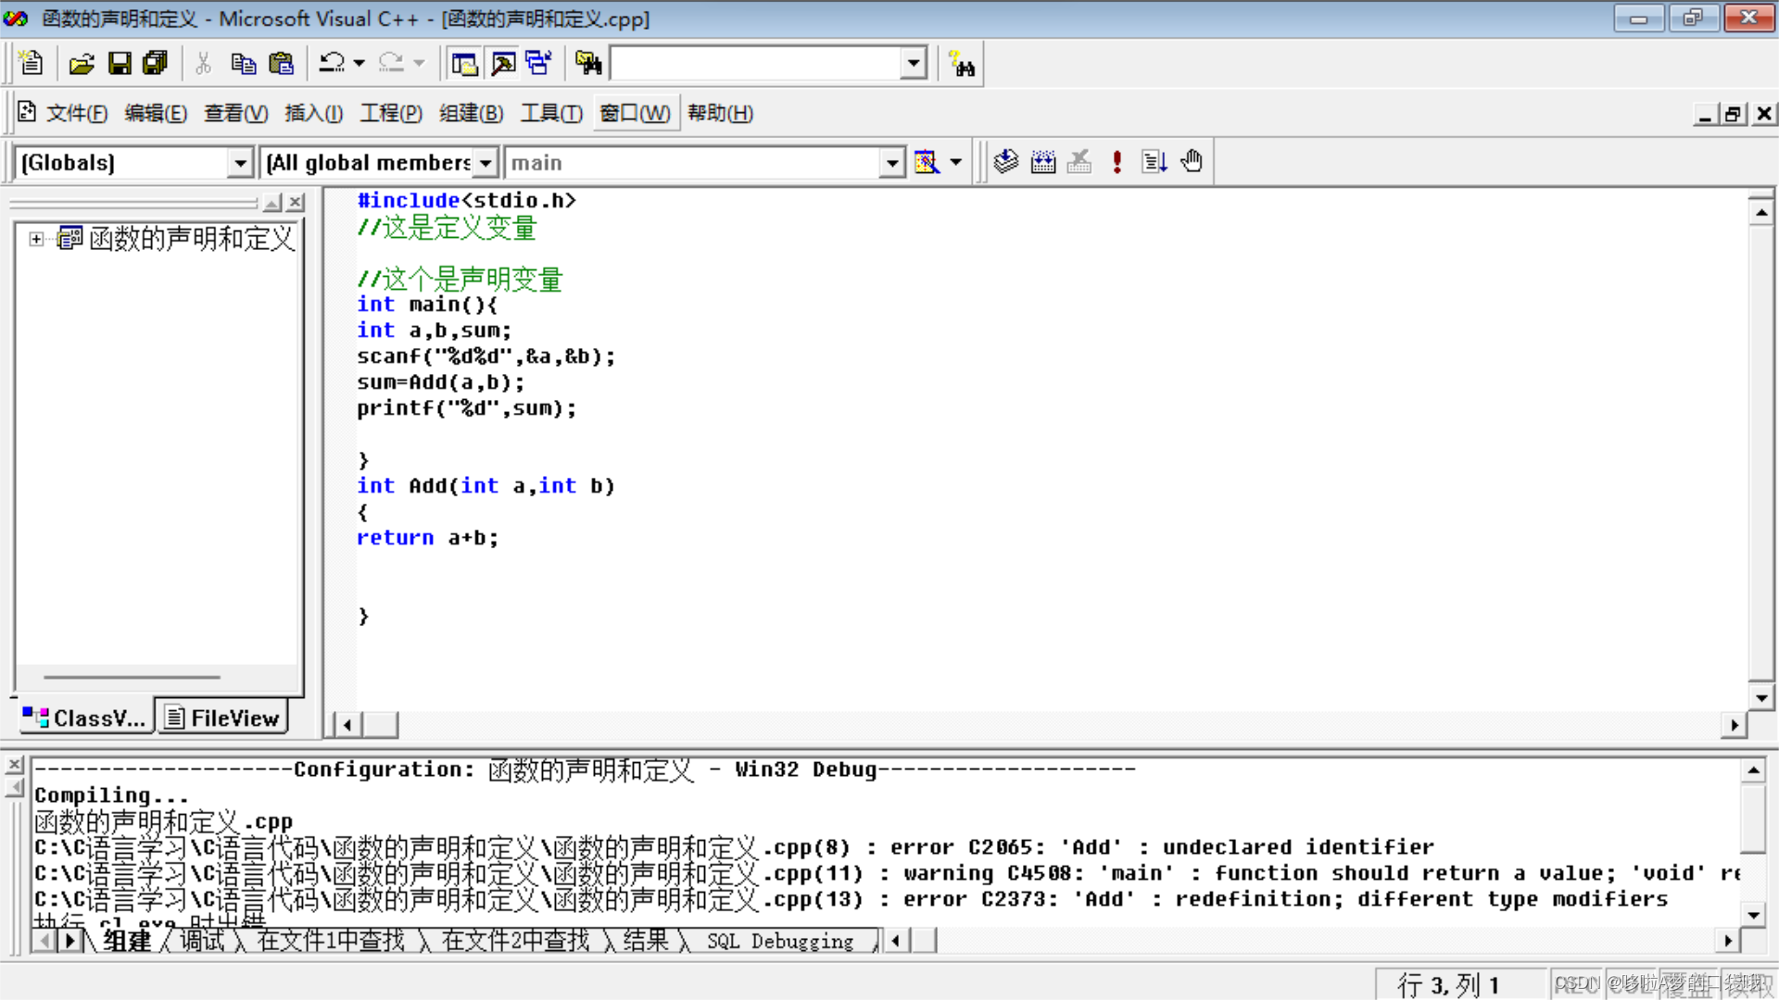Click the Open file toolbar icon
Viewport: 1779px width, 1000px height.
click(82, 64)
